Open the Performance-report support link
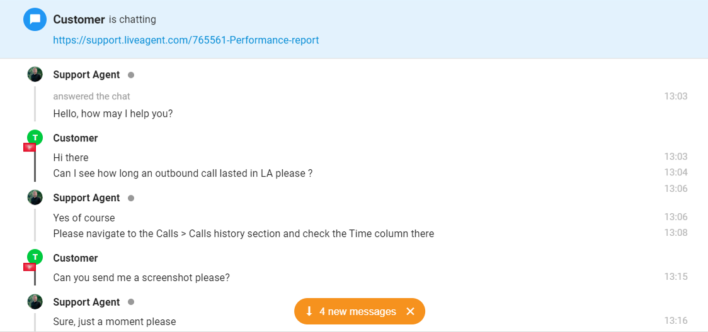The height and width of the screenshot is (332, 708). point(186,40)
